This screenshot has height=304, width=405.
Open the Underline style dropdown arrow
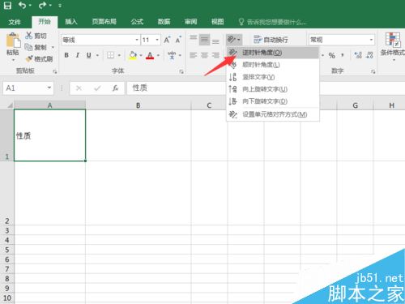point(97,55)
